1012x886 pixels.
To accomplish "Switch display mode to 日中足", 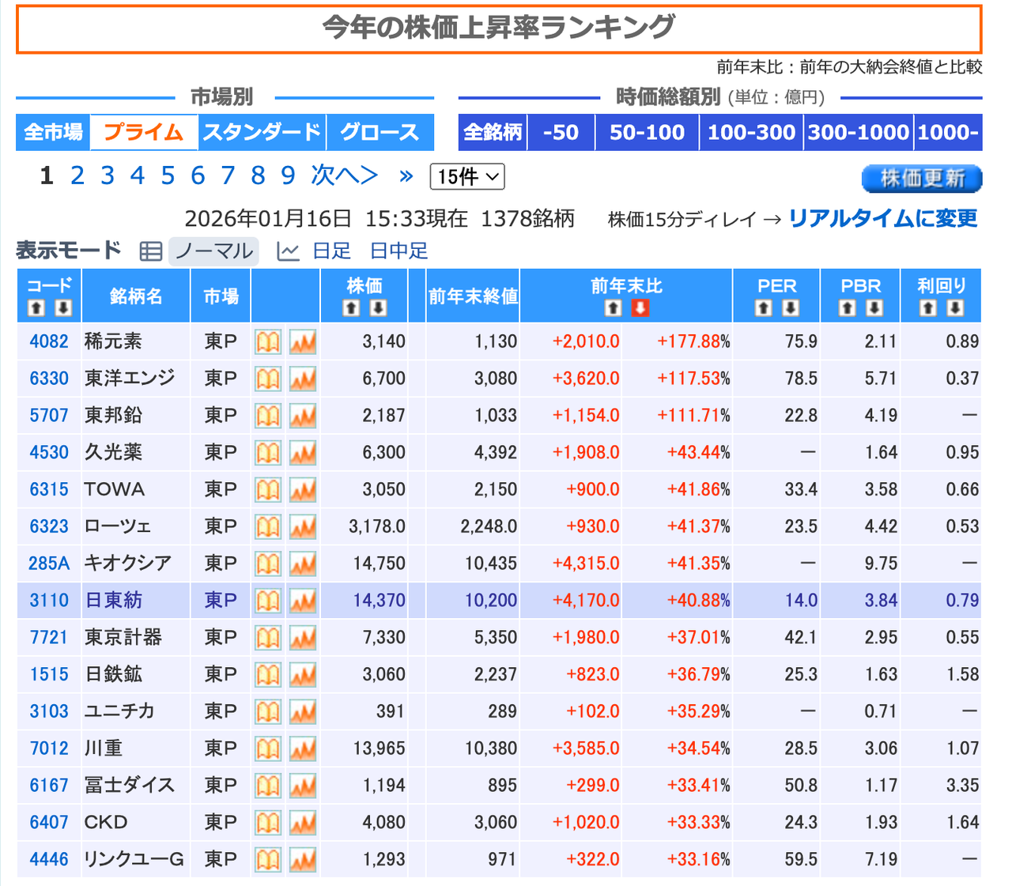I will pyautogui.click(x=398, y=251).
